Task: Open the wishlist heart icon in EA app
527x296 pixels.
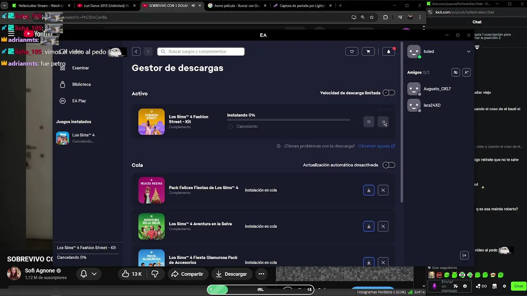Action: click(352, 51)
